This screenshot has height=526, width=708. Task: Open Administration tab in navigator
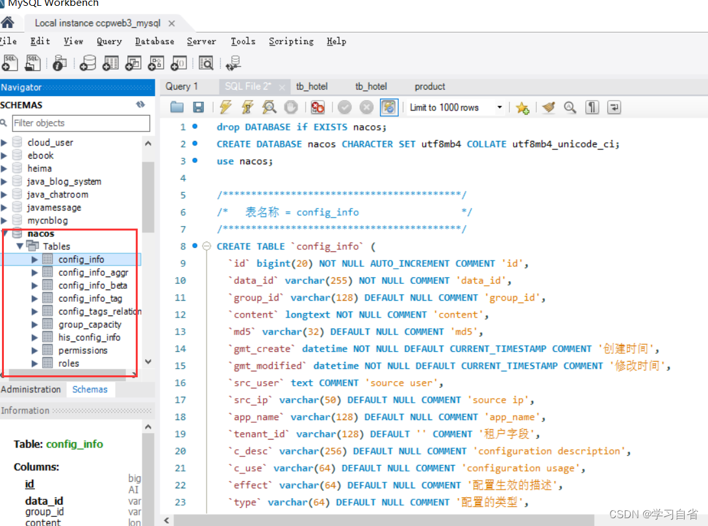tap(31, 389)
